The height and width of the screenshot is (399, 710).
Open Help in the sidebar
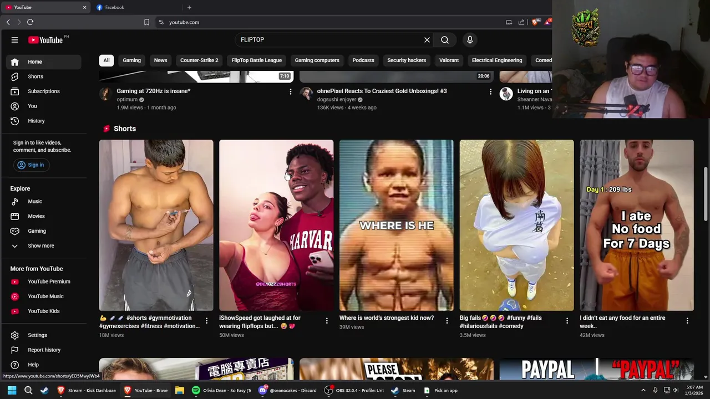(44, 365)
